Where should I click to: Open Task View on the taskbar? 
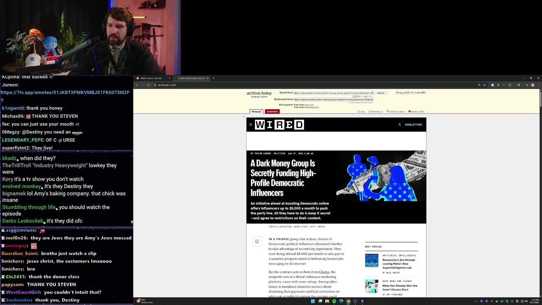tap(320, 301)
